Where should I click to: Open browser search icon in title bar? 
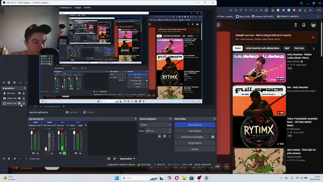(x=302, y=3)
